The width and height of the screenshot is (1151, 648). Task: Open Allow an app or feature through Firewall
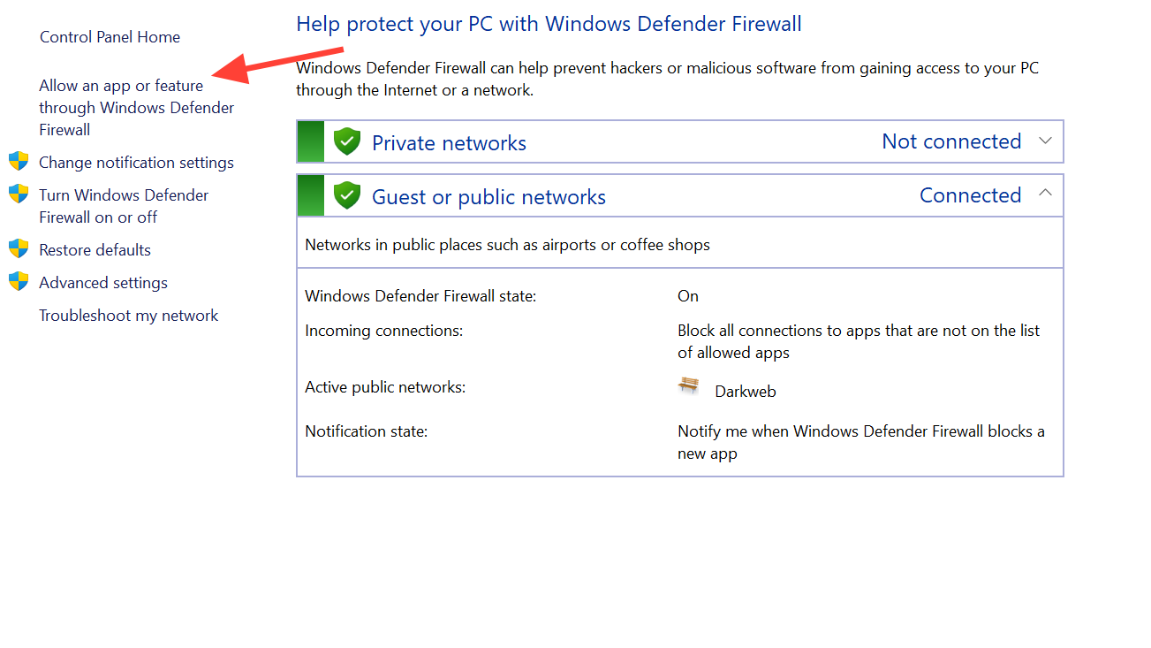136,108
